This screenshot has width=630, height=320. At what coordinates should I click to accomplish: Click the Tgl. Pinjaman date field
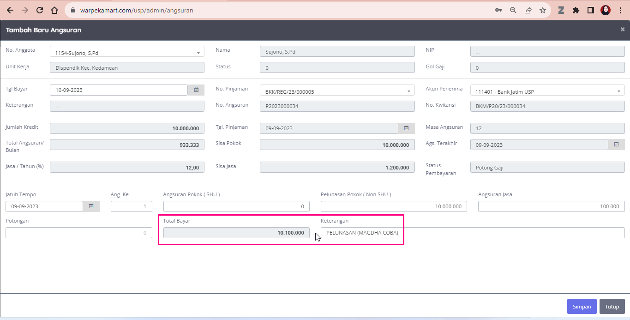tap(329, 128)
